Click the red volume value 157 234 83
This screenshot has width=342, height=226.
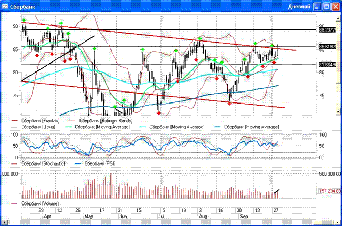pyautogui.click(x=329, y=191)
